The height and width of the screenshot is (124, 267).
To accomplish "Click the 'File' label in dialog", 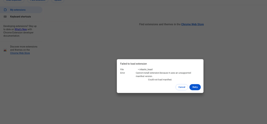I will tap(122, 69).
